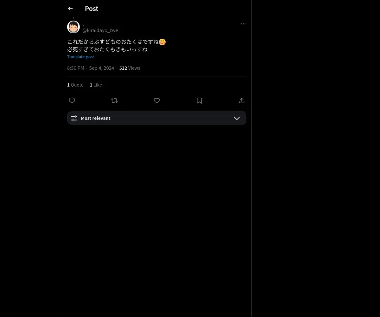The width and height of the screenshot is (380, 317).
Task: Click the dot display name above the handle
Action: [83, 24]
